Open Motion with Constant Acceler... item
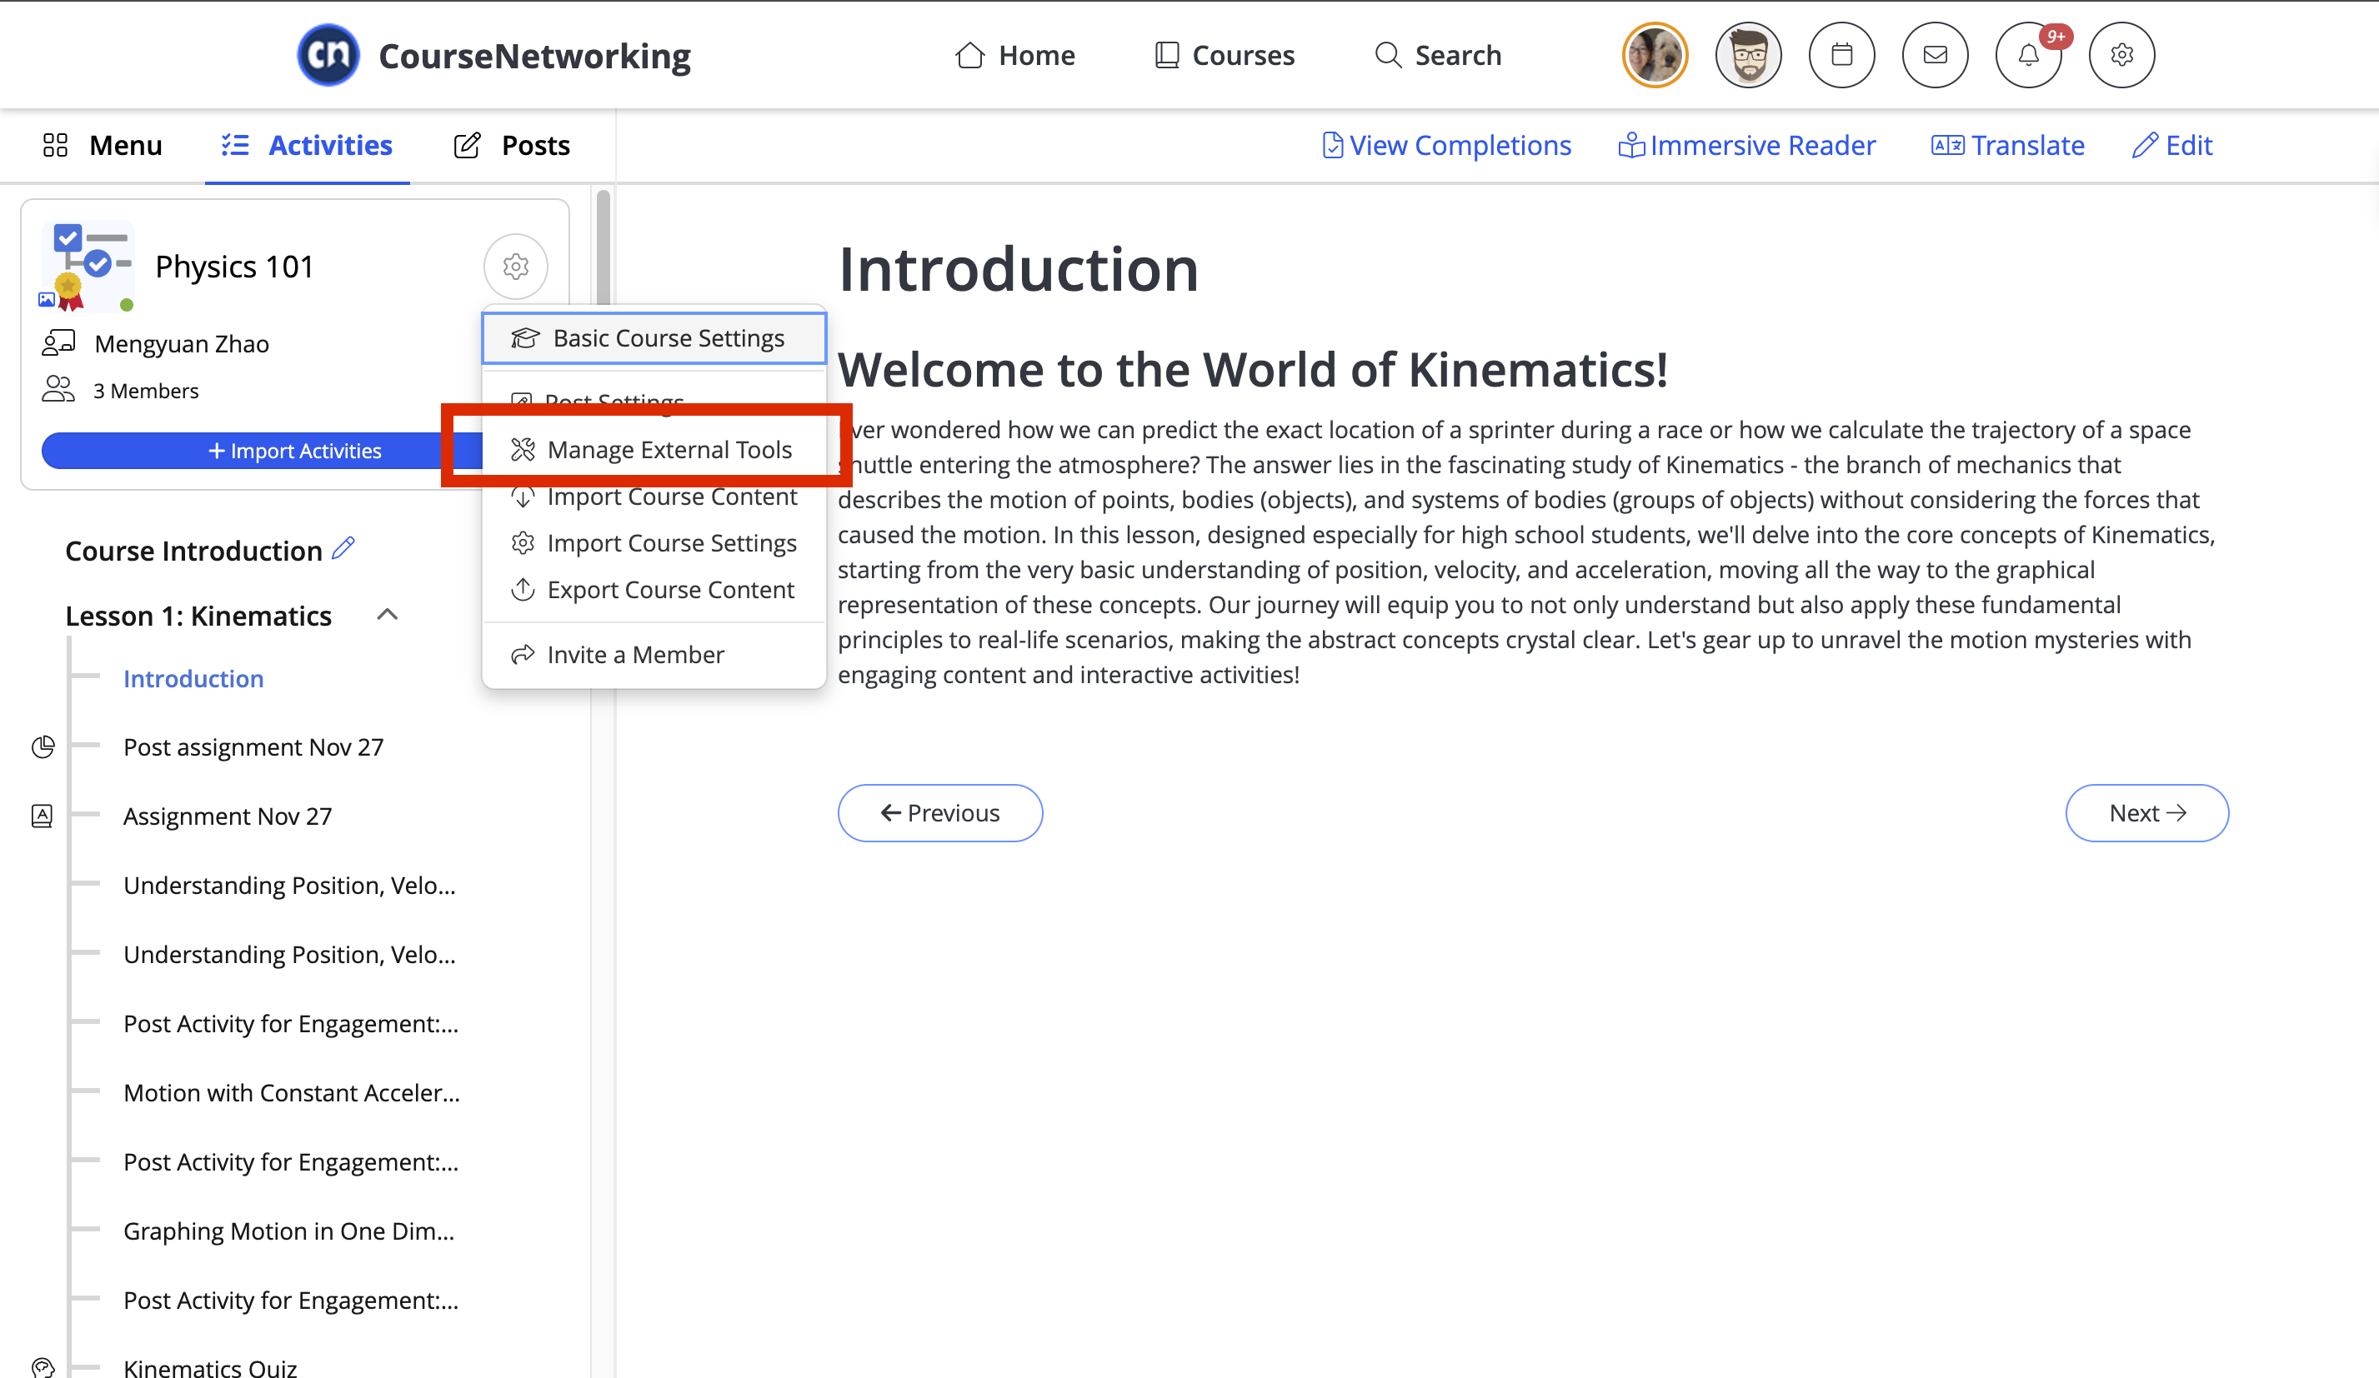This screenshot has height=1378, width=2379. point(292,1092)
